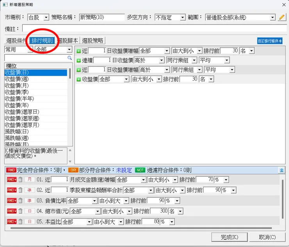This screenshot has height=247, width=289.
Task: Select 收盤價(月) in the field list
Action: [x=36, y=85]
